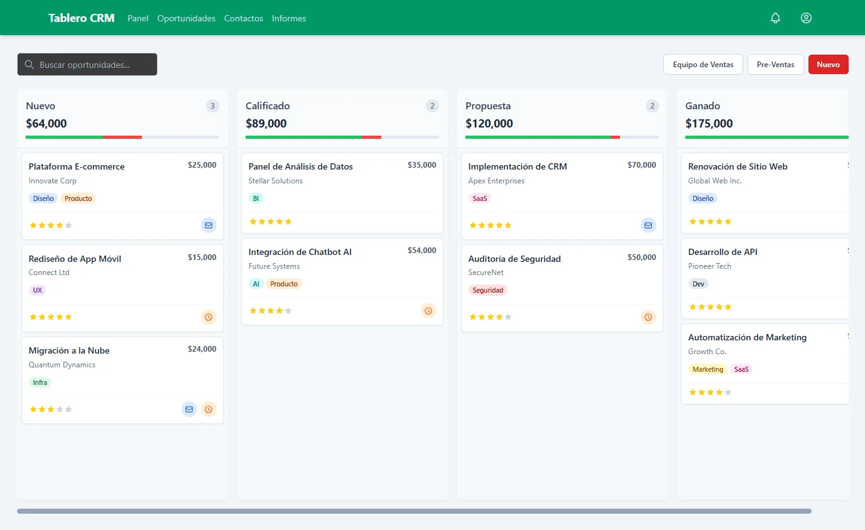This screenshot has width=865, height=530.
Task: Open the user account profile icon
Action: pyautogui.click(x=806, y=18)
